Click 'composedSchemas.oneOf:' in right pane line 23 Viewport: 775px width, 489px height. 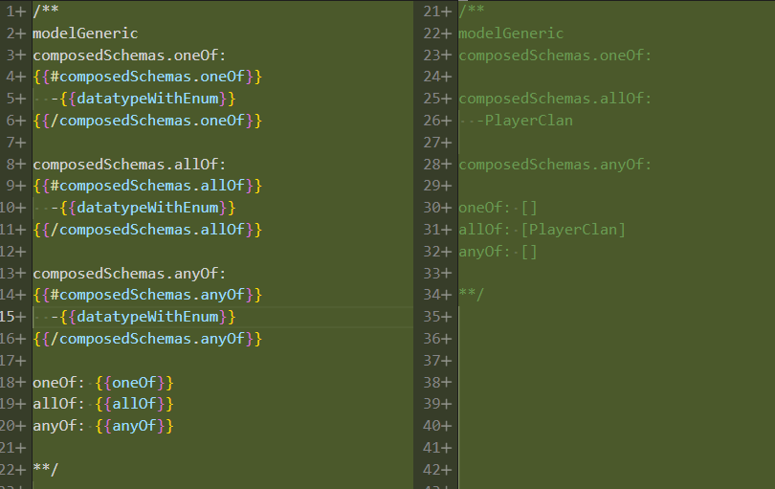[555, 55]
